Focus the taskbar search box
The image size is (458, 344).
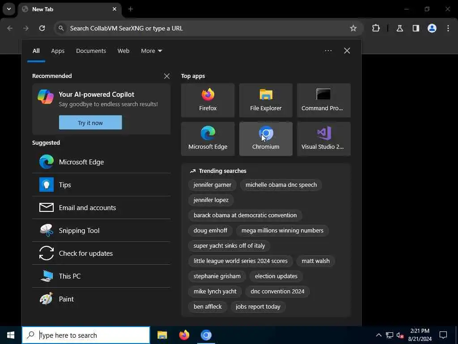pos(86,335)
